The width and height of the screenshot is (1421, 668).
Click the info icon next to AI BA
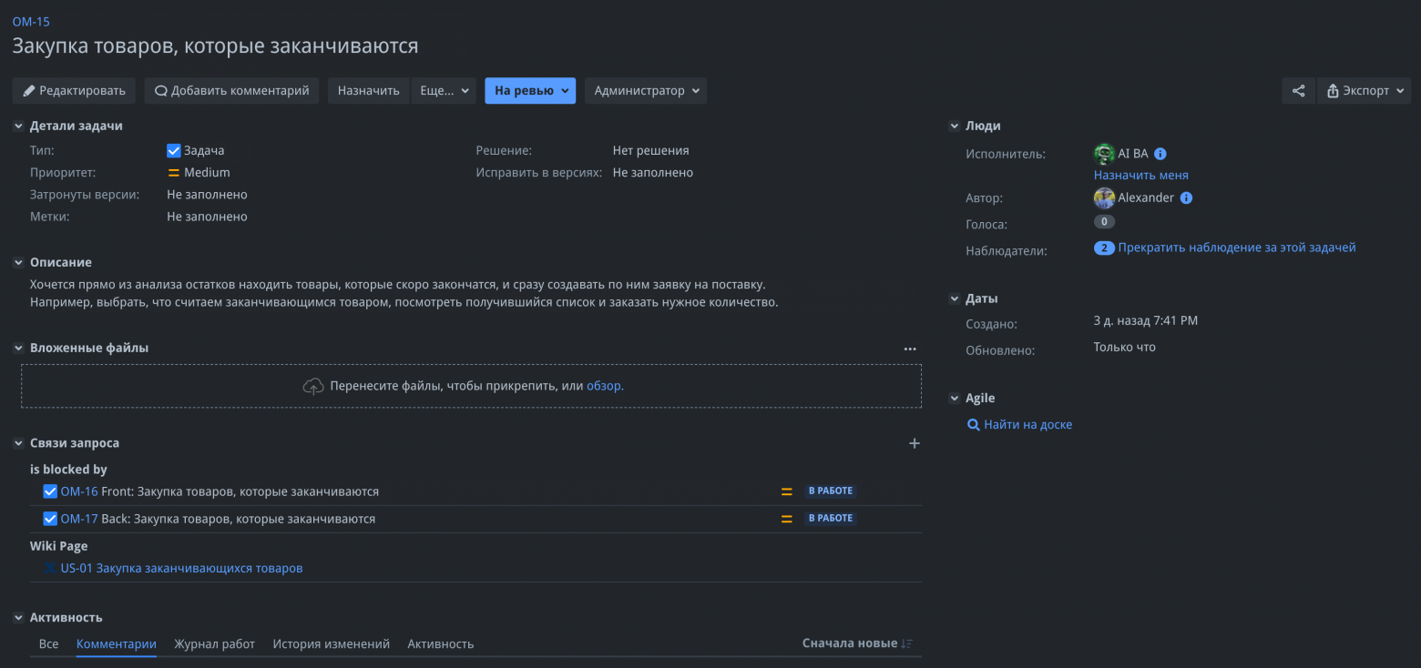[1160, 154]
